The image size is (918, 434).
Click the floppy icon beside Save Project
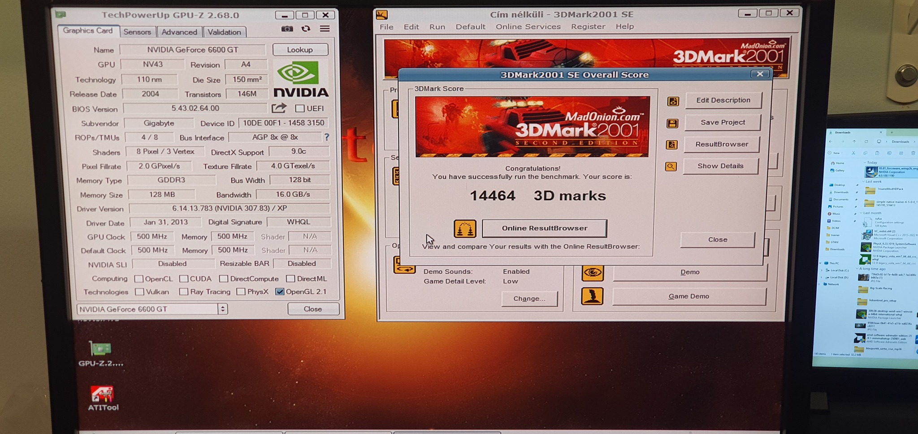(x=672, y=123)
